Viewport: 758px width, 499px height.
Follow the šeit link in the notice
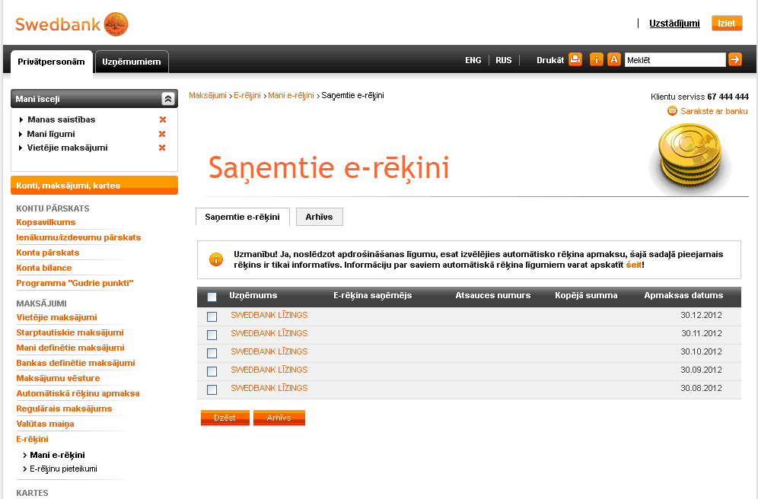634,265
